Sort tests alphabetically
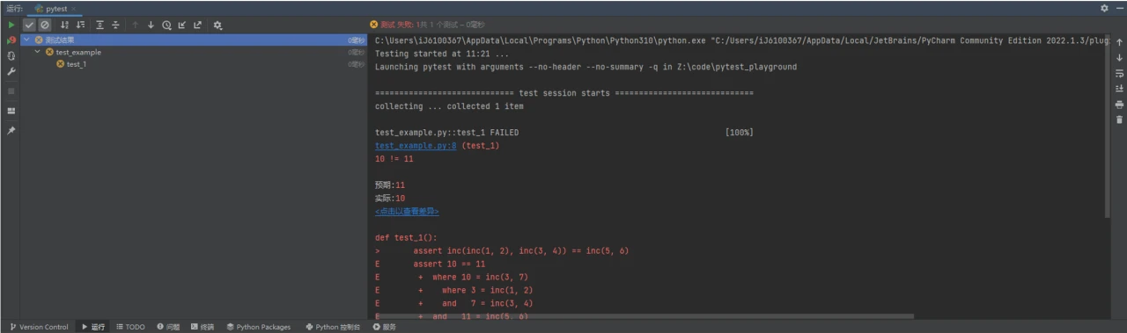 pyautogui.click(x=64, y=25)
